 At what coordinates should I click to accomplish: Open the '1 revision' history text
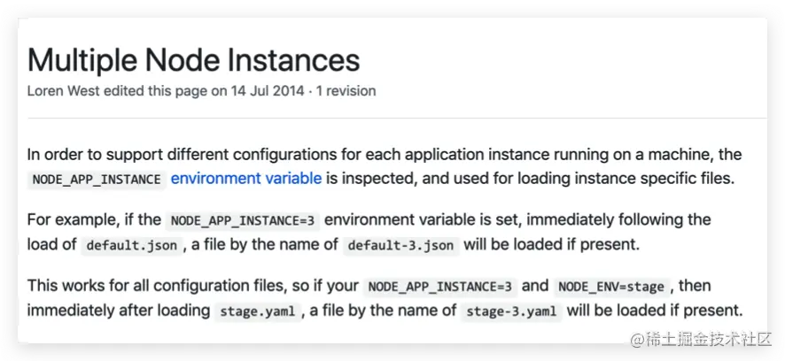[x=345, y=91]
